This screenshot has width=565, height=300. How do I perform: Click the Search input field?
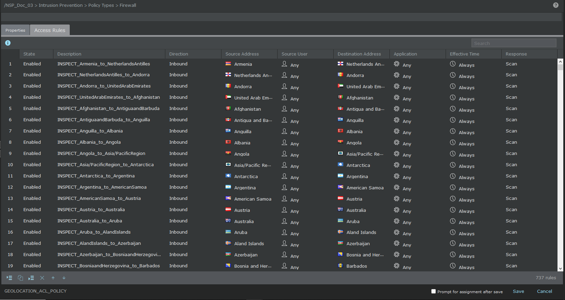click(514, 43)
